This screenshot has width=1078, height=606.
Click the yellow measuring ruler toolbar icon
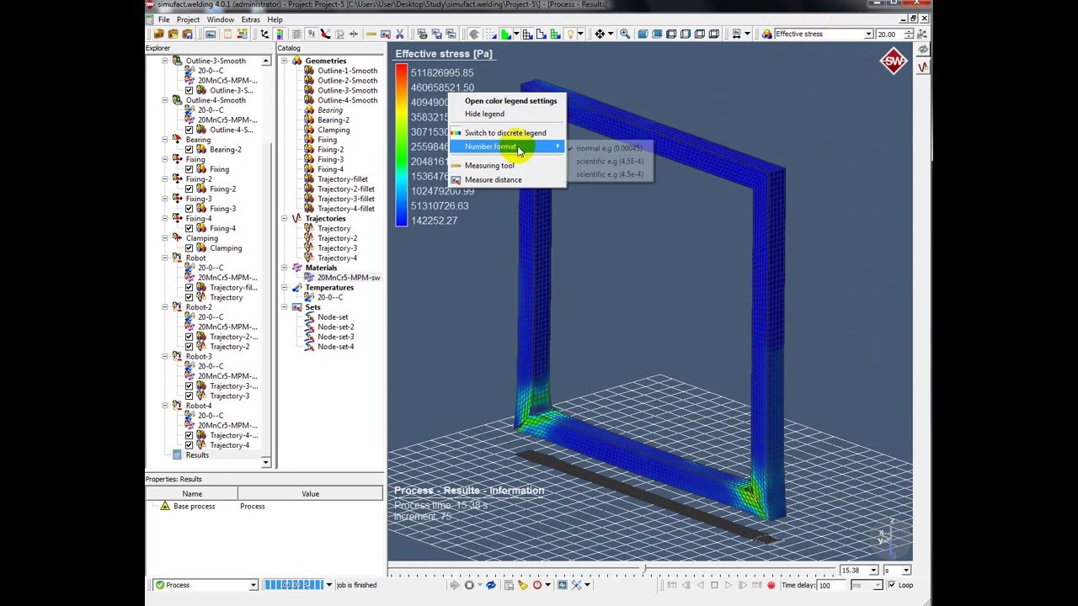click(x=371, y=34)
